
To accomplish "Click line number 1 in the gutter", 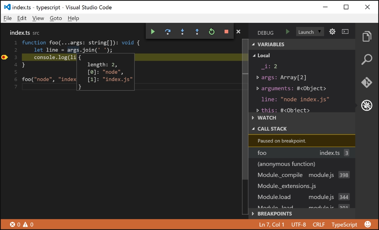I will click(x=16, y=43).
